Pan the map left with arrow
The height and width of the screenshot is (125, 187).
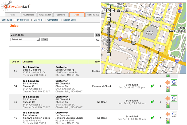pyautogui.click(x=105, y=10)
